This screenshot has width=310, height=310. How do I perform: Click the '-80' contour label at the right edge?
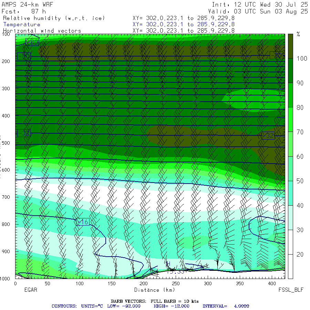click(276, 55)
